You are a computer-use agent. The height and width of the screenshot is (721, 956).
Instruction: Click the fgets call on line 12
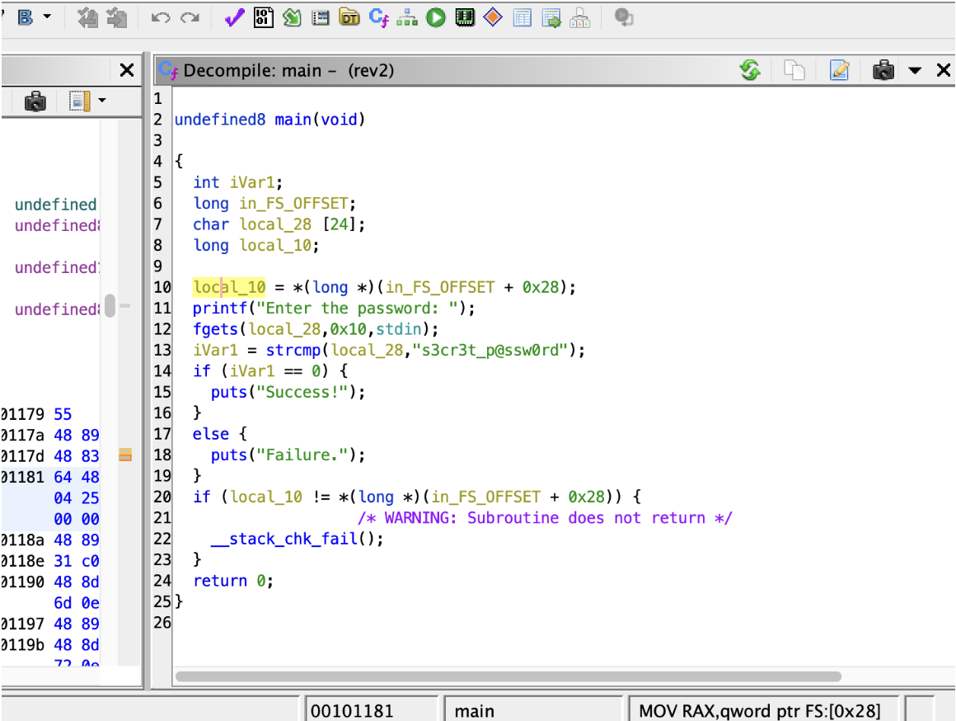click(x=216, y=329)
